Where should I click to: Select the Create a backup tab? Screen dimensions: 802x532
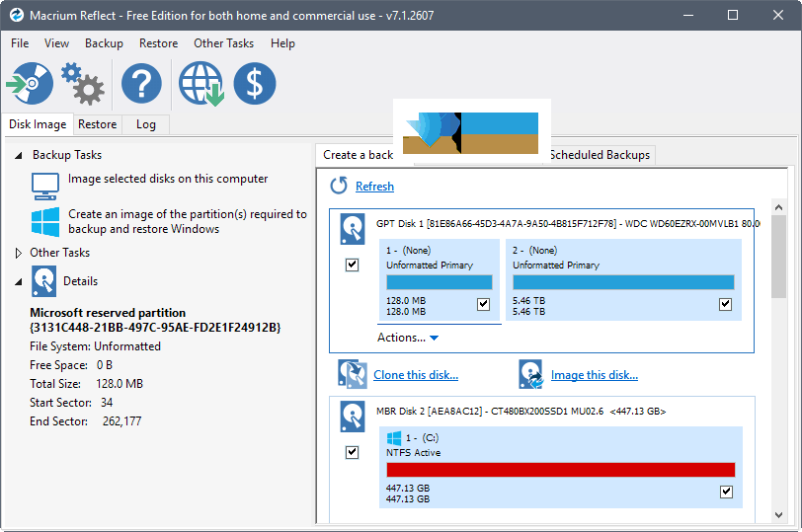(x=358, y=155)
